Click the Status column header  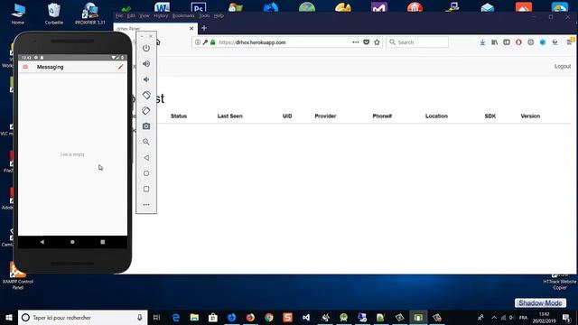179,116
